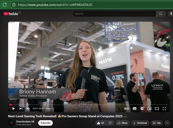Dislike the video with thumbs down
This screenshot has width=173, height=128.
(110, 123)
